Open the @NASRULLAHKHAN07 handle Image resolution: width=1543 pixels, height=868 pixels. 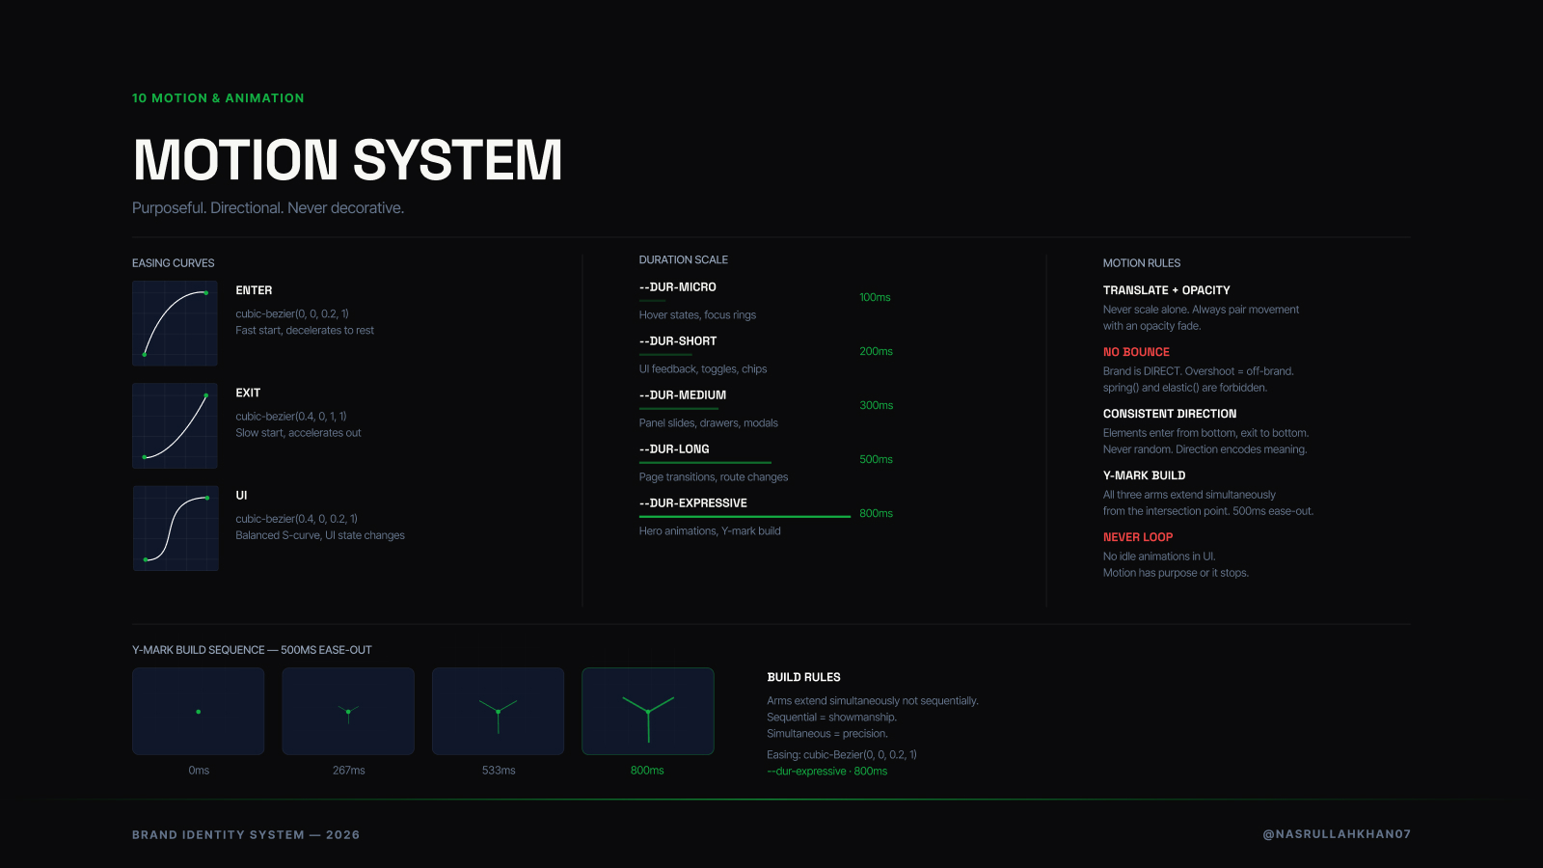pos(1337,834)
